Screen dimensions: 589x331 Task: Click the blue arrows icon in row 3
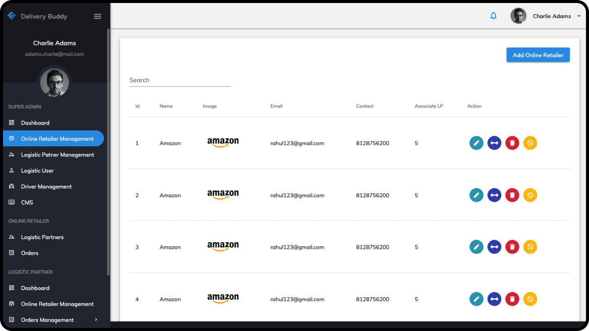(x=494, y=247)
